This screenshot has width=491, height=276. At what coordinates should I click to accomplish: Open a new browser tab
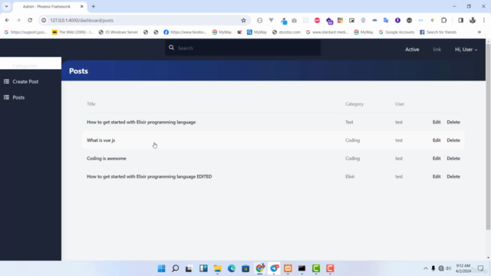click(x=94, y=6)
